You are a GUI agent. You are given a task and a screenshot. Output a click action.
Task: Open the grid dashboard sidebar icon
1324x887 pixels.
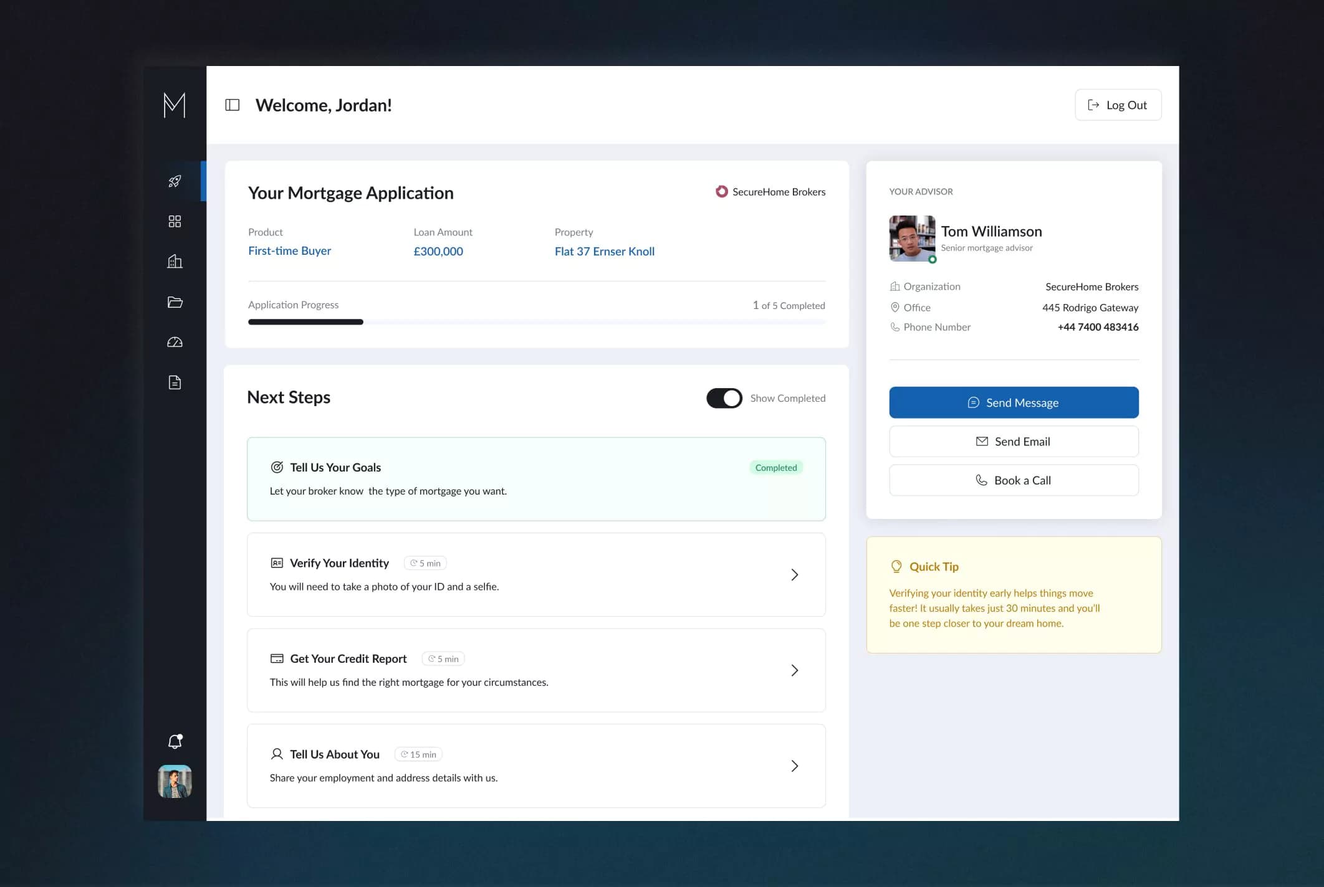click(x=175, y=221)
